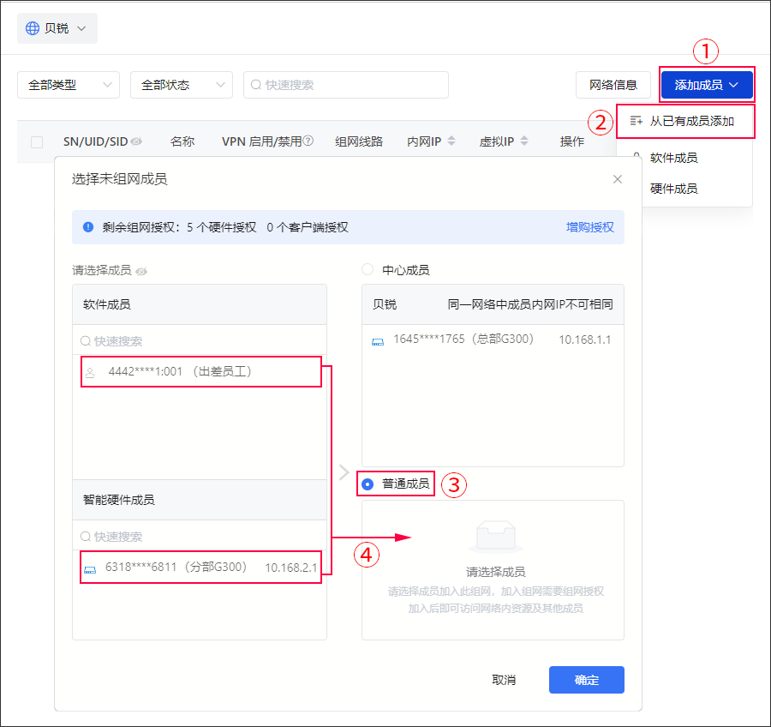Select the 普通成员 radio button

368,484
